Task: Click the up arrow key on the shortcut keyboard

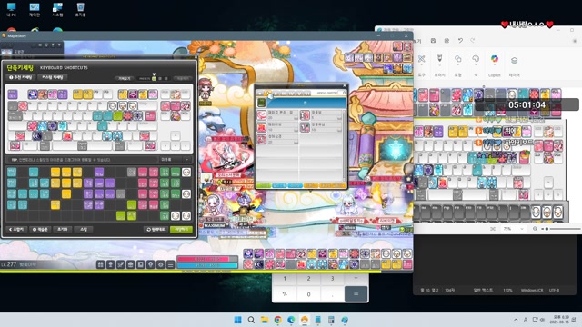Action: click(176, 135)
